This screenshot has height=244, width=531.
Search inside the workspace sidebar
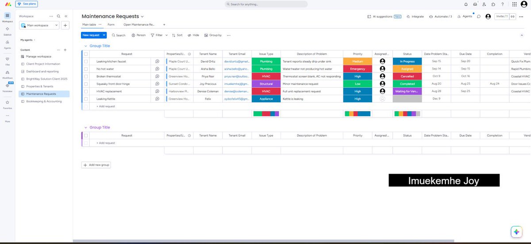[x=58, y=16]
